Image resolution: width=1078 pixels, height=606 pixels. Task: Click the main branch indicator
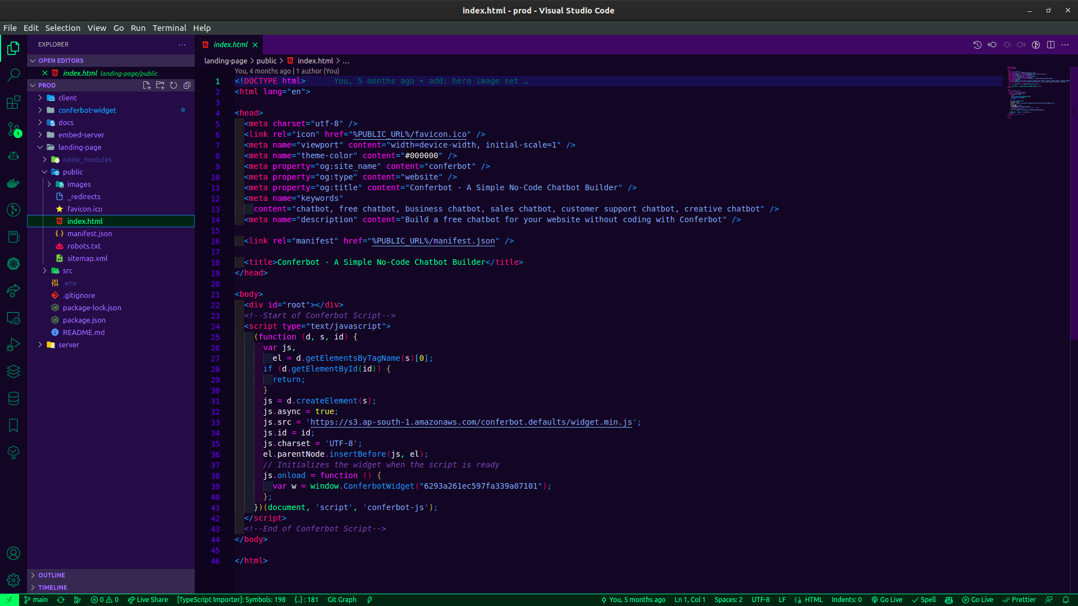(x=36, y=599)
